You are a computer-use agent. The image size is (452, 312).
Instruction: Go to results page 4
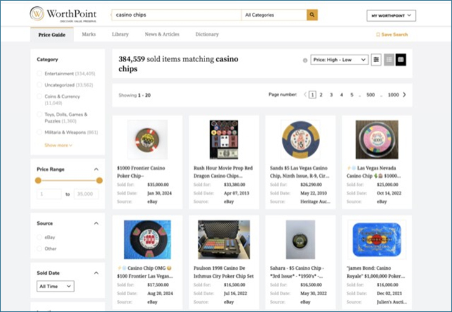click(x=341, y=95)
